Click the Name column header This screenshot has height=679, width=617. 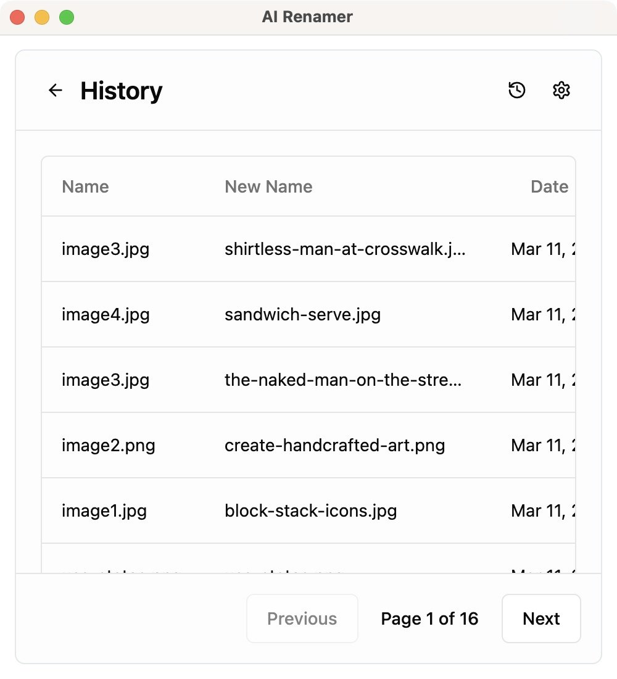point(86,186)
